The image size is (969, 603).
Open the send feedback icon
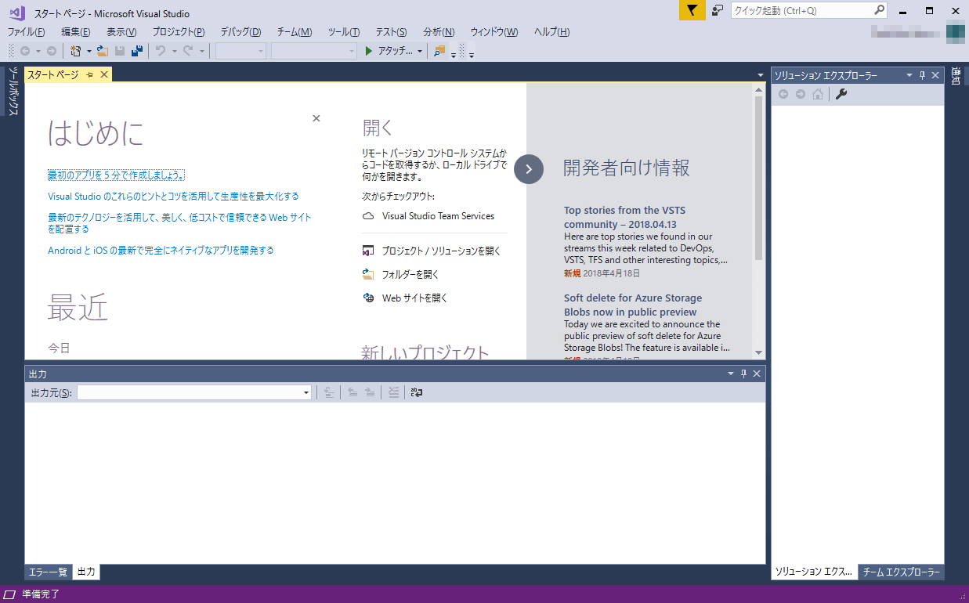718,10
